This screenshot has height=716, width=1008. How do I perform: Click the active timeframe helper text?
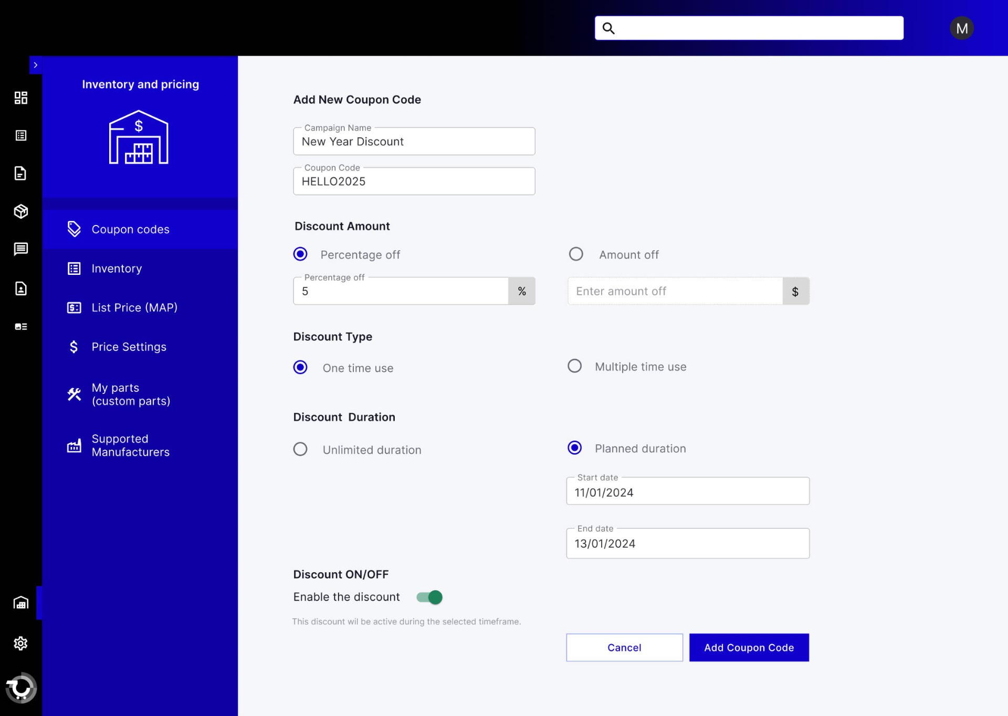click(406, 622)
